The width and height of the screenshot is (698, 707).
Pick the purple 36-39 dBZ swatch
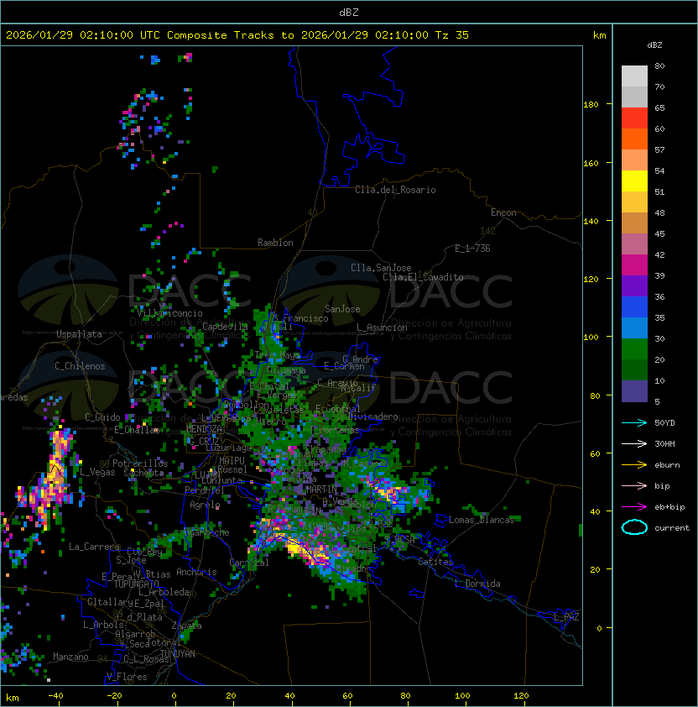click(x=634, y=285)
